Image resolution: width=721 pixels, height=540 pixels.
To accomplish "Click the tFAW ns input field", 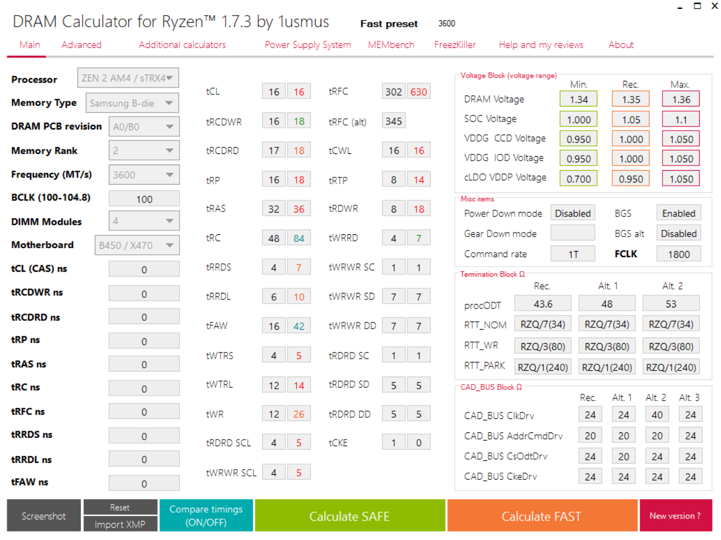I will coord(144,483).
